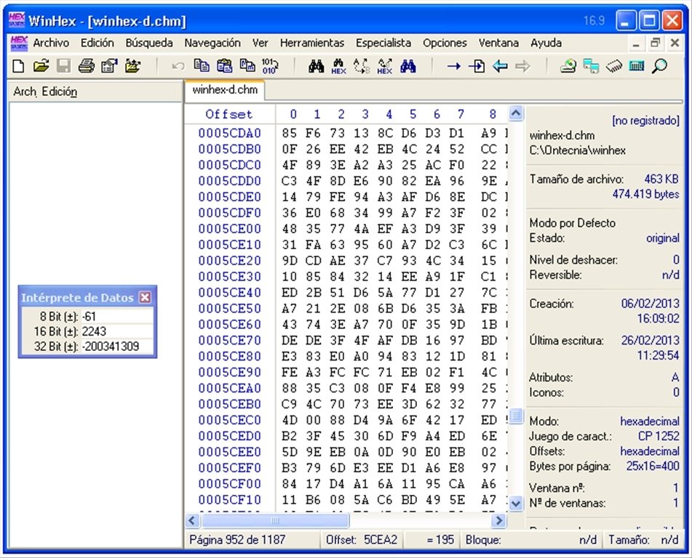Click the horizontal scrollbar thumb
Screen dimensions: 692x558
(x=274, y=520)
